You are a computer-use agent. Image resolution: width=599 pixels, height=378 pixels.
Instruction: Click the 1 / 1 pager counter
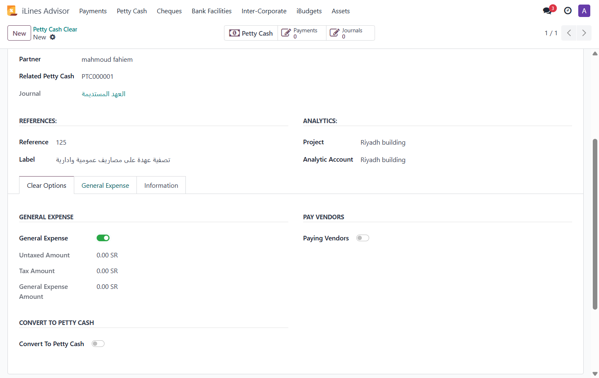(551, 33)
